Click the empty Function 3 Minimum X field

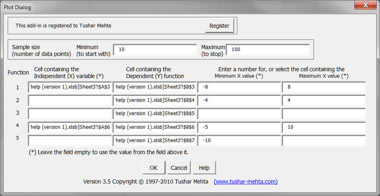(x=239, y=114)
